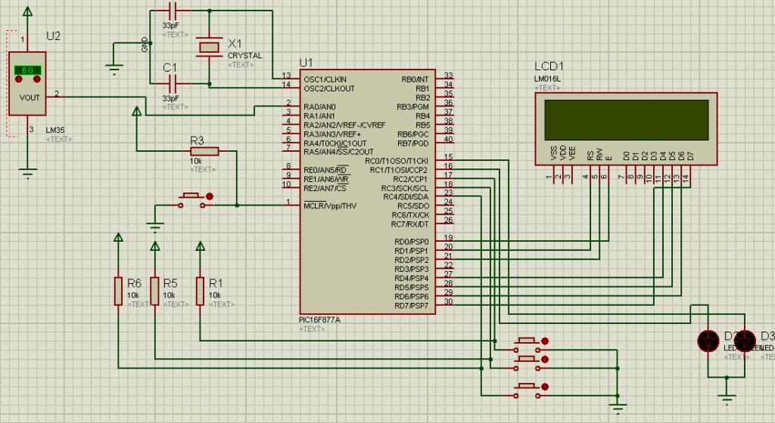Select the LM016L LCD1 display
Viewport: 775px width, 423px height.
click(x=626, y=128)
